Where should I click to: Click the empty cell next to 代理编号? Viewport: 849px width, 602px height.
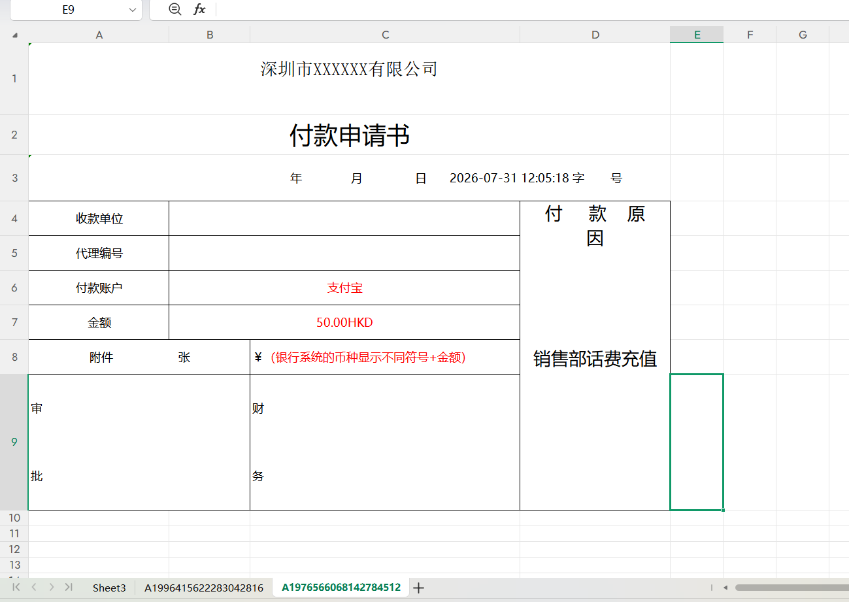pyautogui.click(x=344, y=253)
